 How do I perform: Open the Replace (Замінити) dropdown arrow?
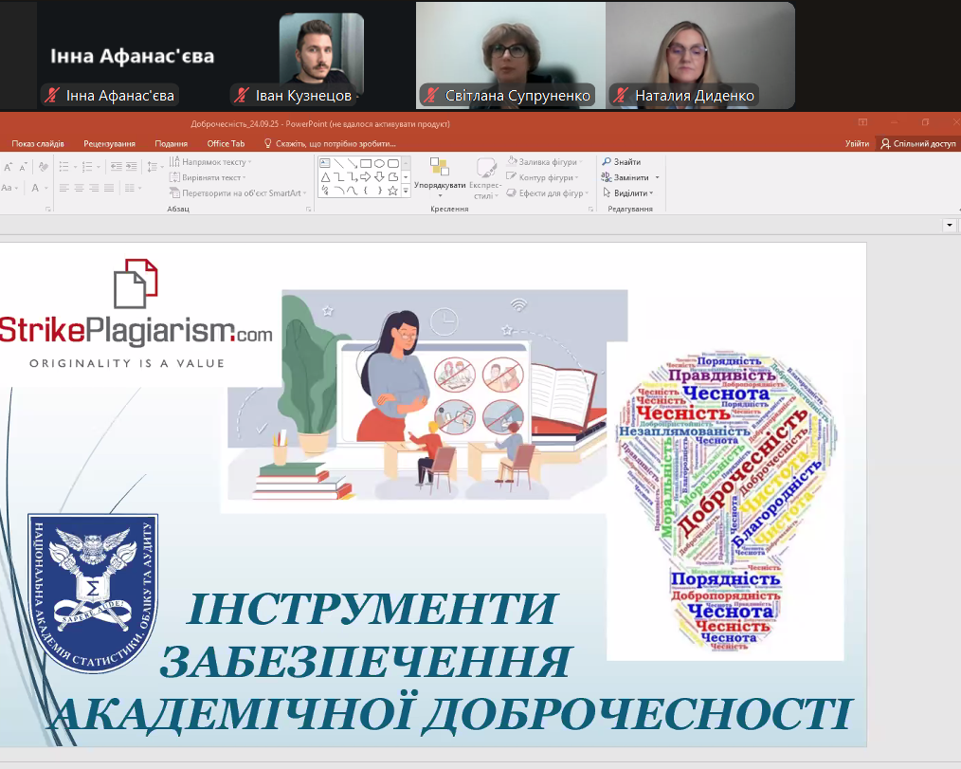[657, 177]
